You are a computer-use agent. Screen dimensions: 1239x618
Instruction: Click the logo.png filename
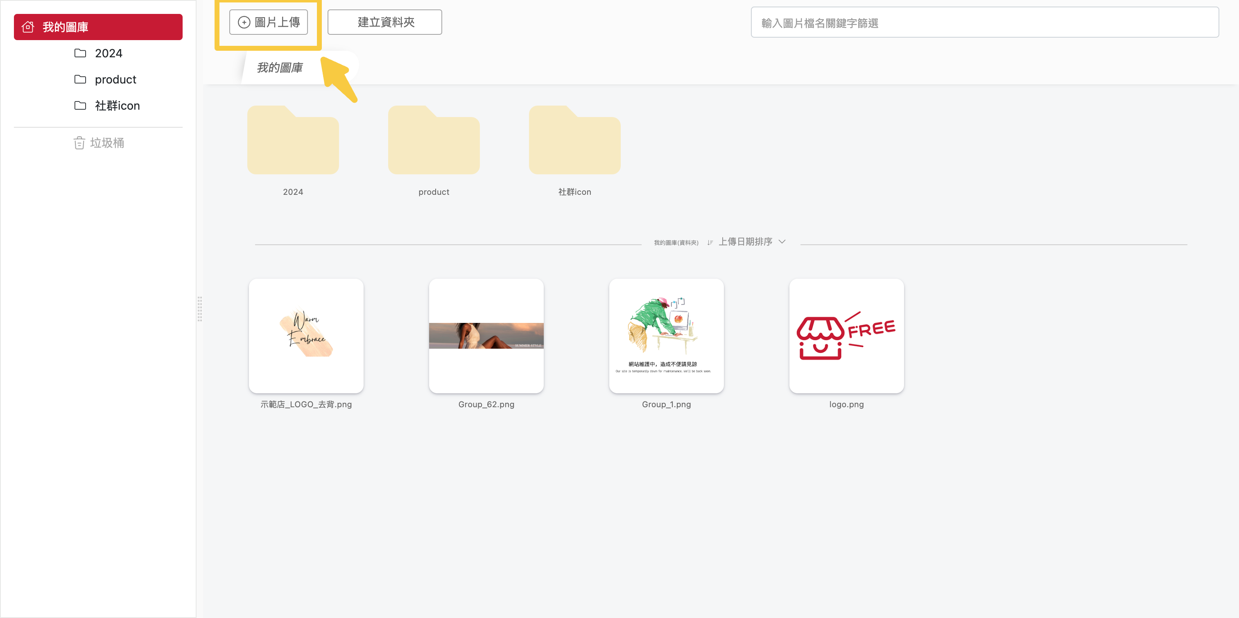[846, 404]
